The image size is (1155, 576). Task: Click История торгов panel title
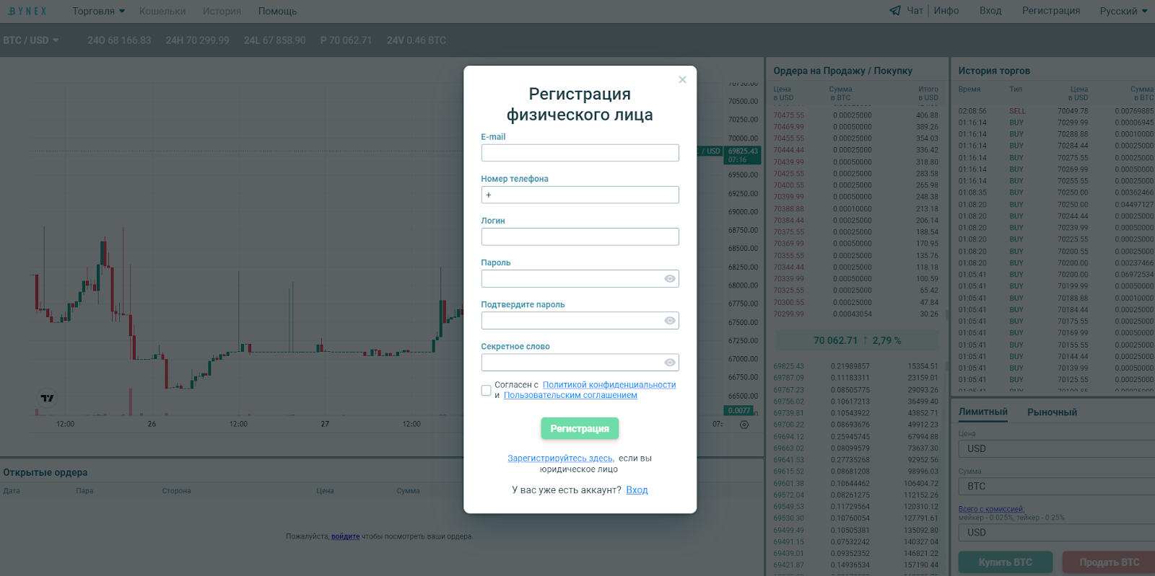point(994,71)
